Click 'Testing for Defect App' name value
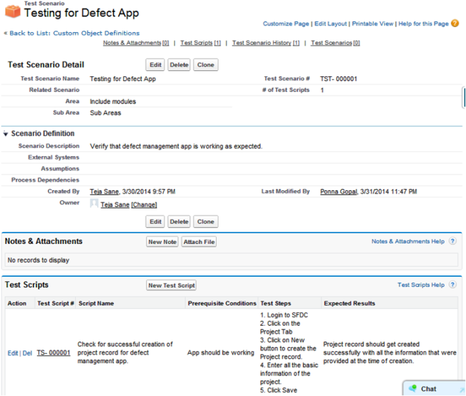The height and width of the screenshot is (396, 466). 123,79
